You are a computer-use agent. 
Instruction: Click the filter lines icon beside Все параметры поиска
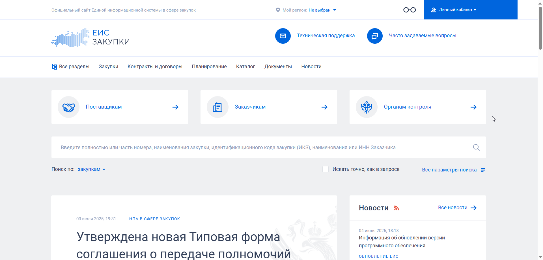(483, 170)
